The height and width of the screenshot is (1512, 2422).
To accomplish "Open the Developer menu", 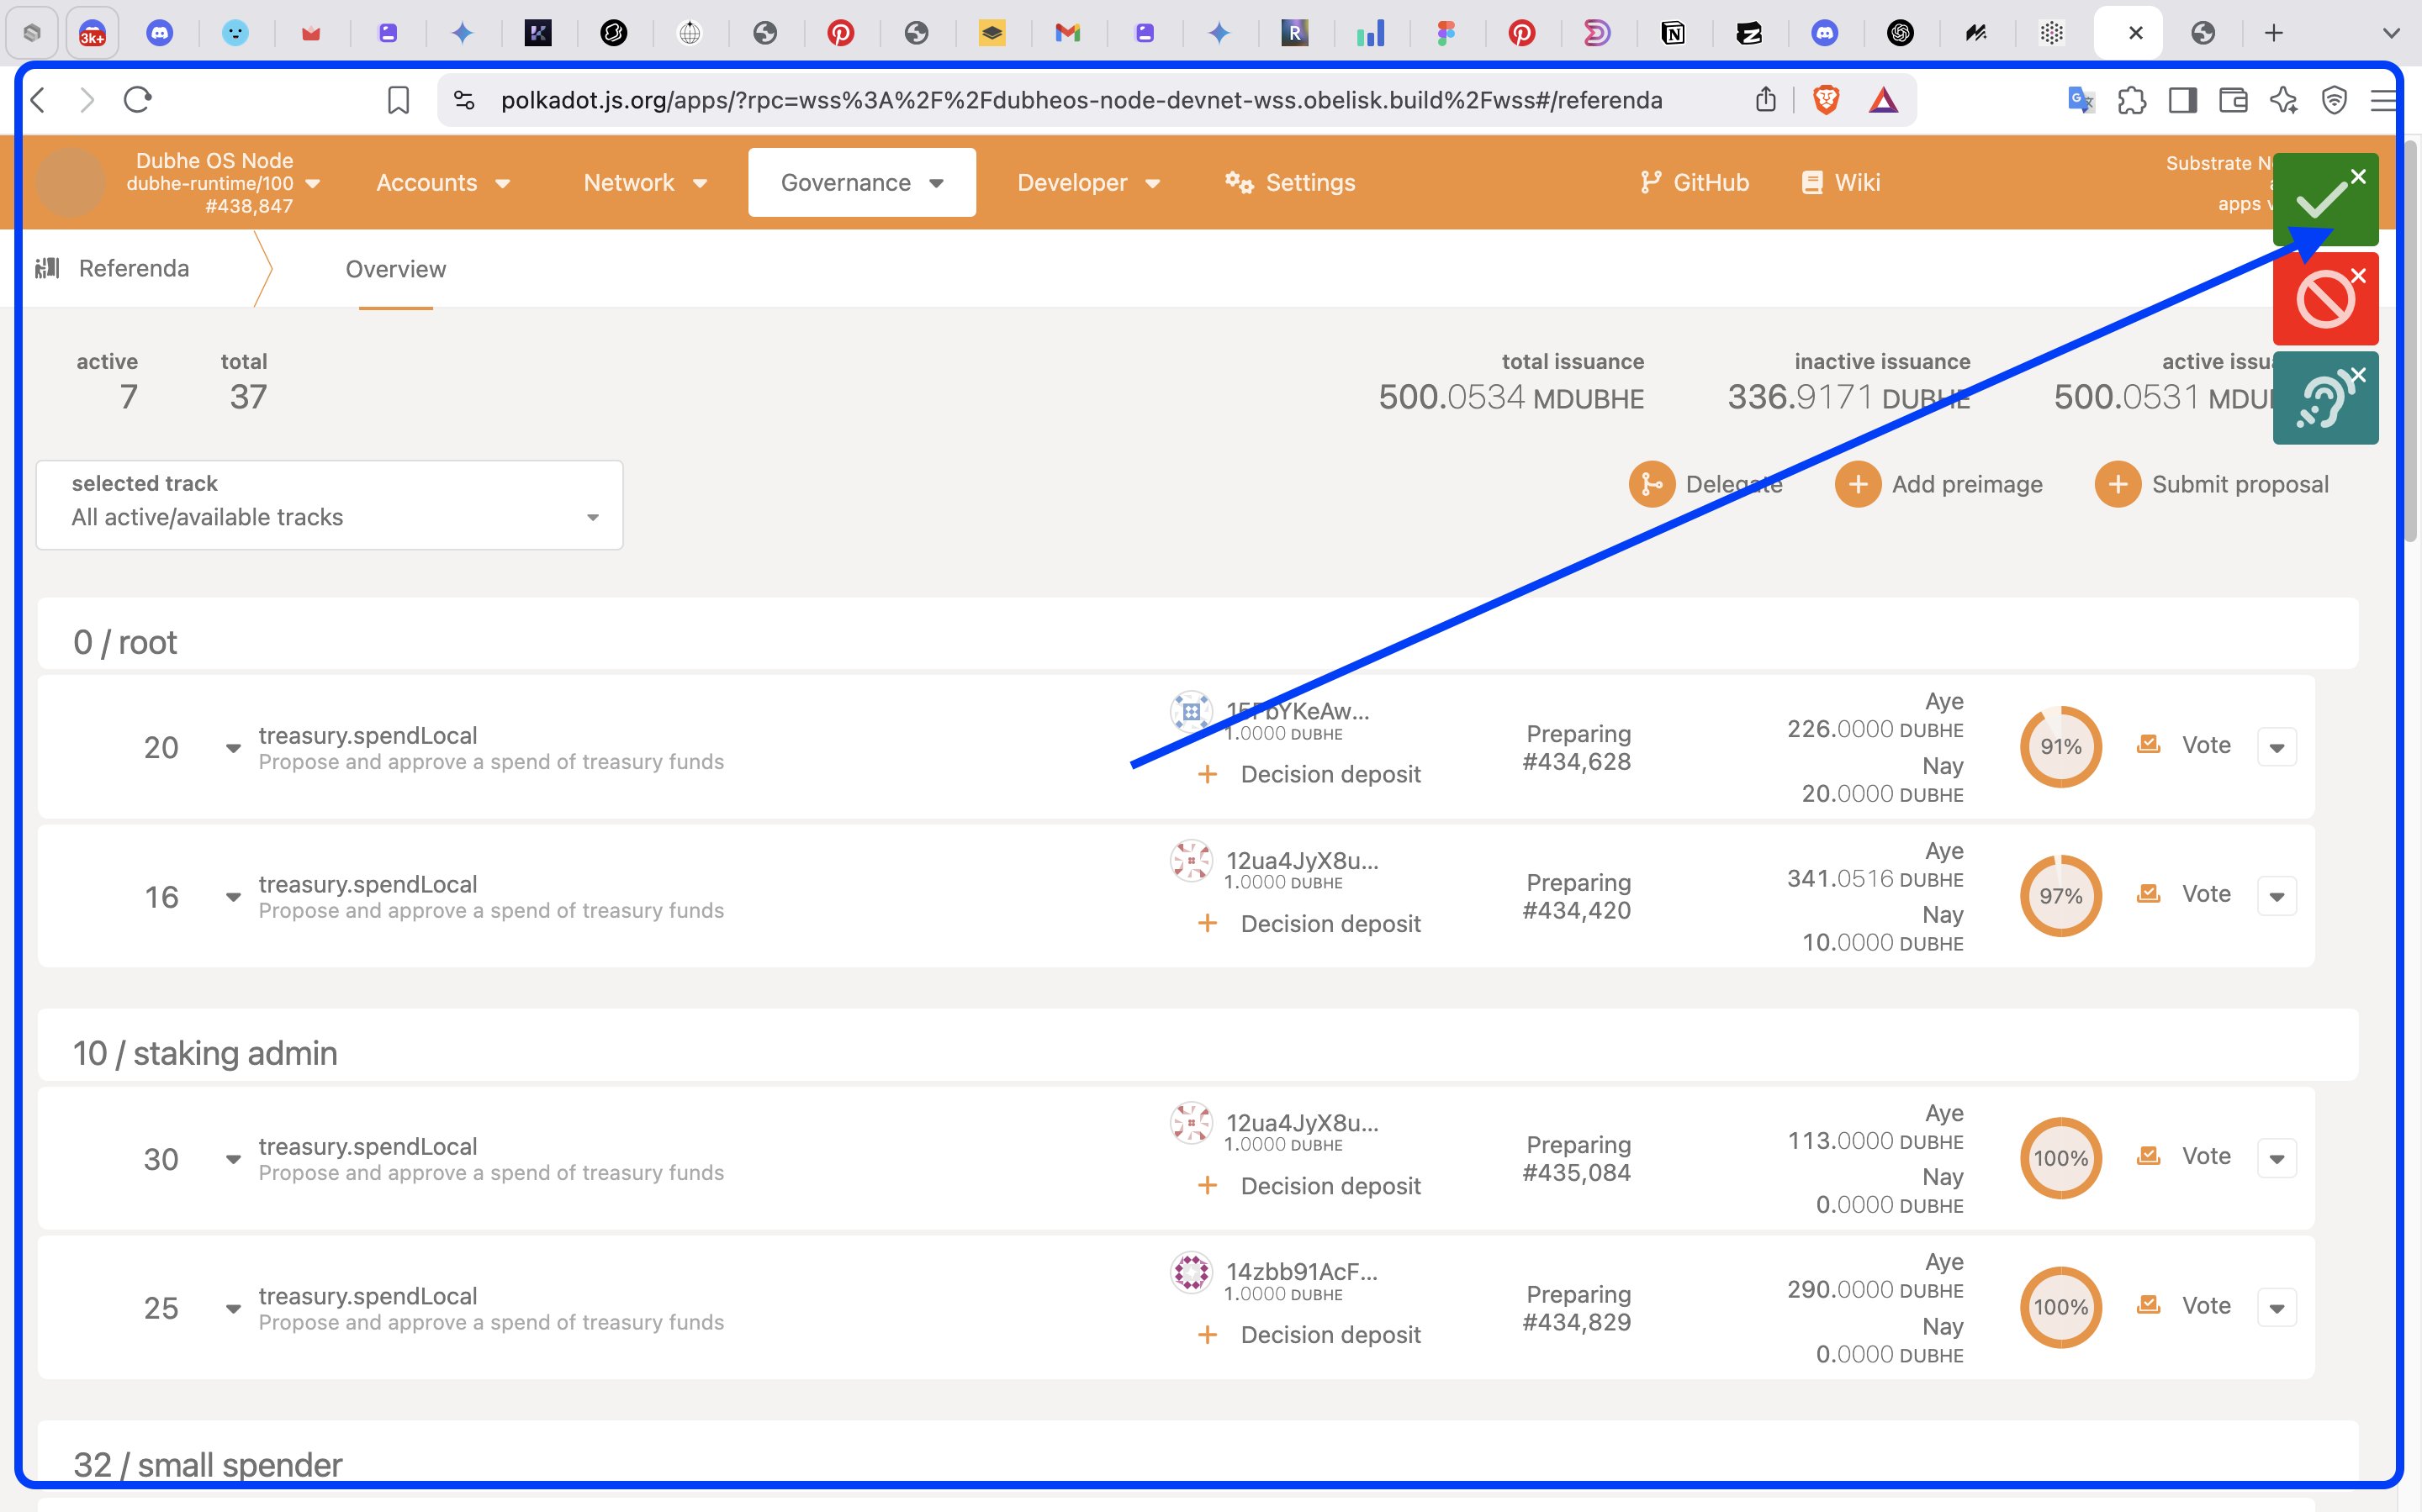I will point(1087,183).
